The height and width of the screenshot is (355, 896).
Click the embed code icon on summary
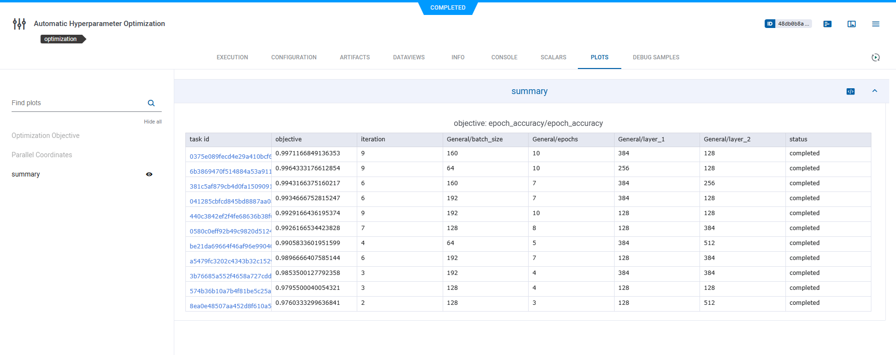click(851, 92)
